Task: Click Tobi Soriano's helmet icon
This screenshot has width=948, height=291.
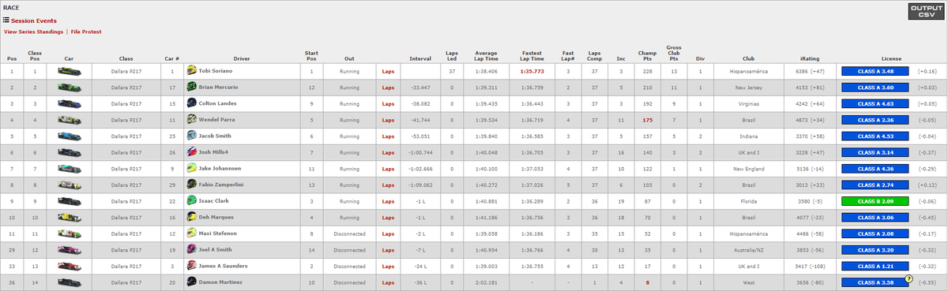Action: (191, 71)
